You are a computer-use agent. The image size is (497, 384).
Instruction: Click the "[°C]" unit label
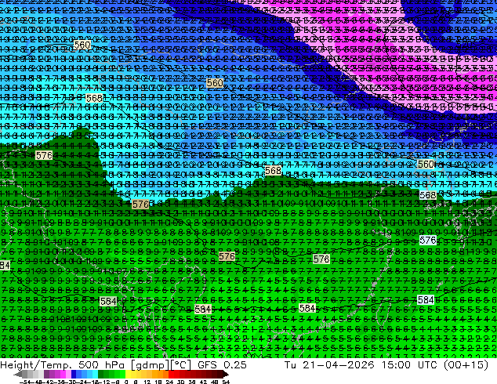(x=180, y=365)
